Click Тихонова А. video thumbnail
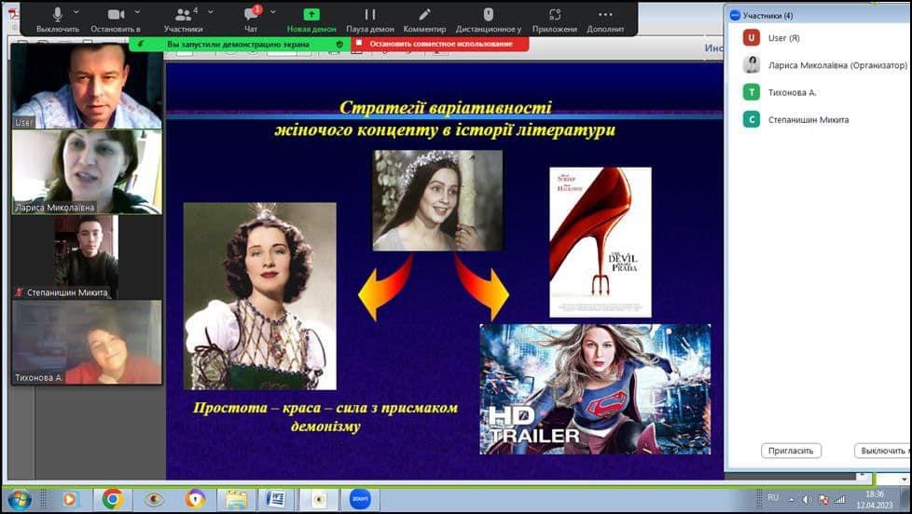 point(86,342)
